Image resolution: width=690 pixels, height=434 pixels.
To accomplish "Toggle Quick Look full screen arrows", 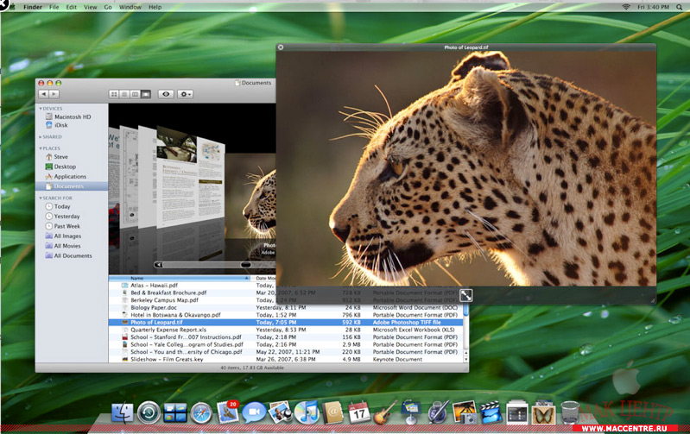I will 466,295.
